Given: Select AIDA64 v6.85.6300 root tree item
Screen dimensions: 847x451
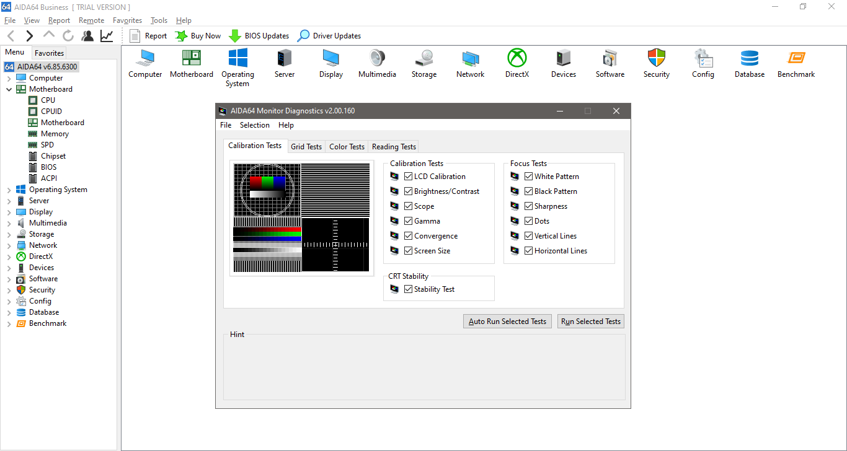Looking at the screenshot, I should click(42, 67).
